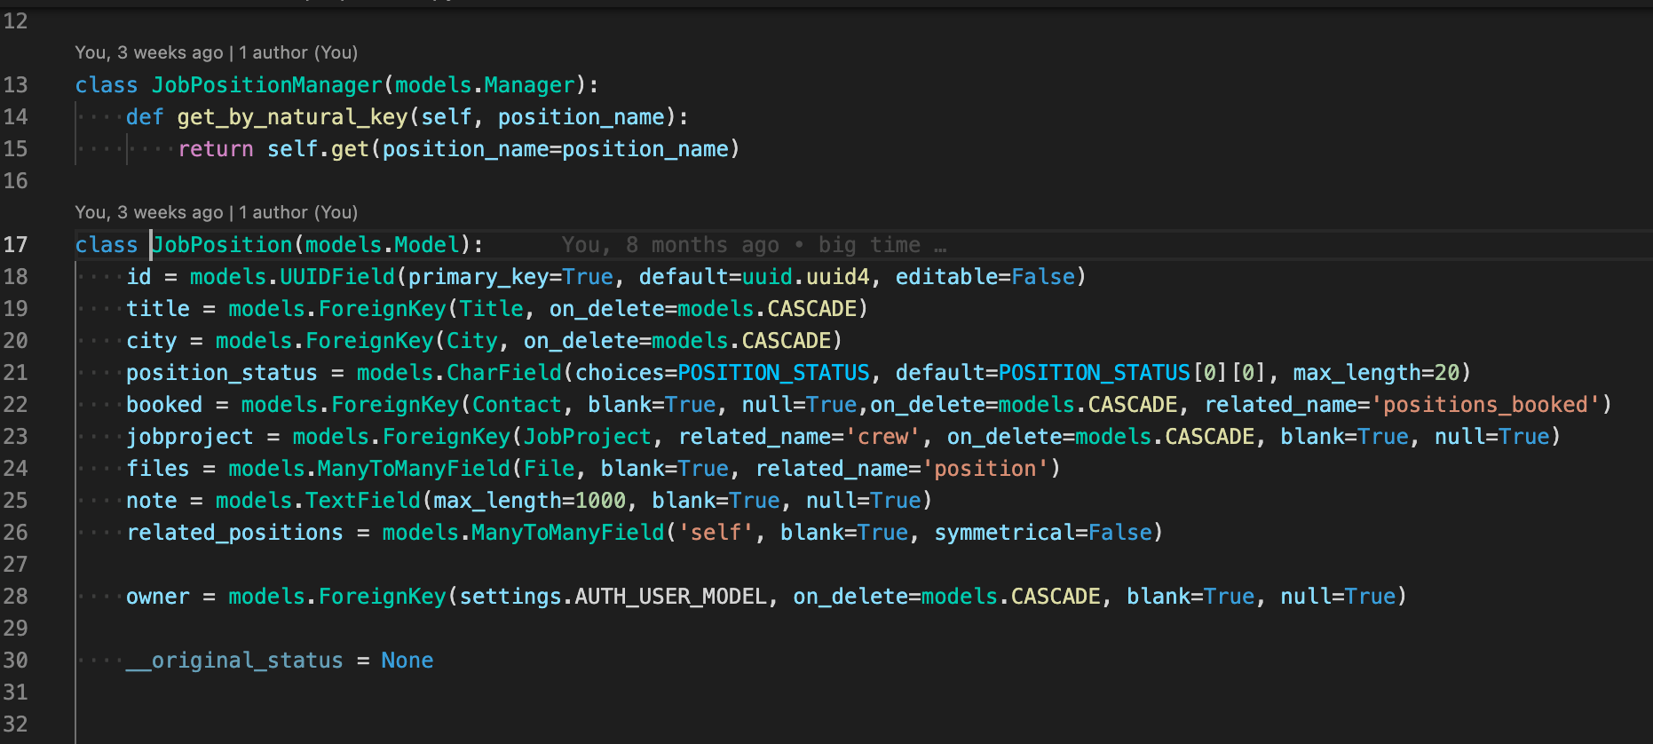Click UUIDField on the id line
The image size is (1653, 744).
click(x=337, y=277)
